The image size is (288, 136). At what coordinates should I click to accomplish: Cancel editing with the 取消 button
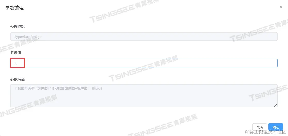tap(260, 127)
